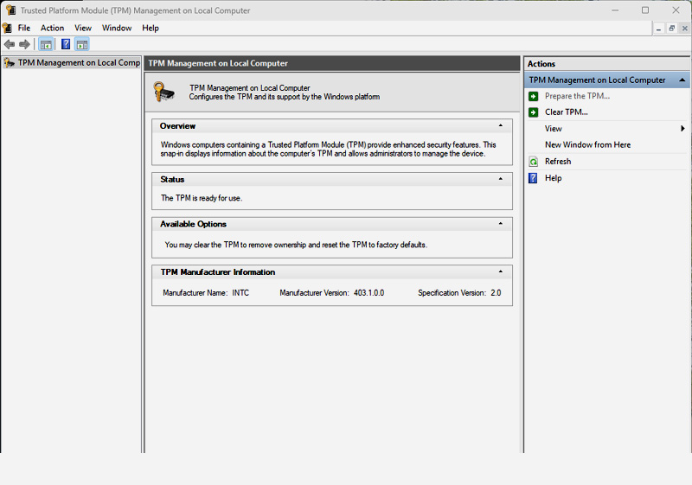Image resolution: width=692 pixels, height=485 pixels.
Task: Click the TPM Management on Local Computer pane header
Action: pyautogui.click(x=332, y=63)
